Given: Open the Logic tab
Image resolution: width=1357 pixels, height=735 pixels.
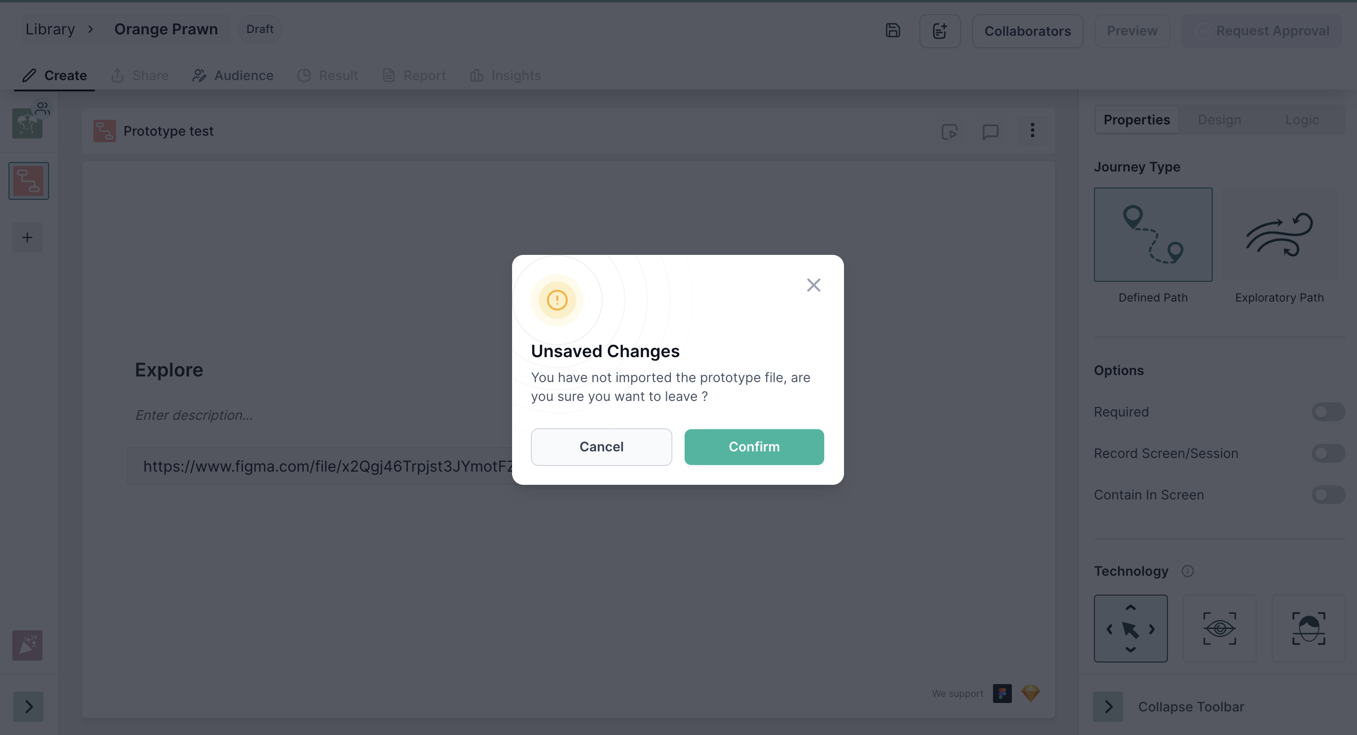Looking at the screenshot, I should 1302,120.
